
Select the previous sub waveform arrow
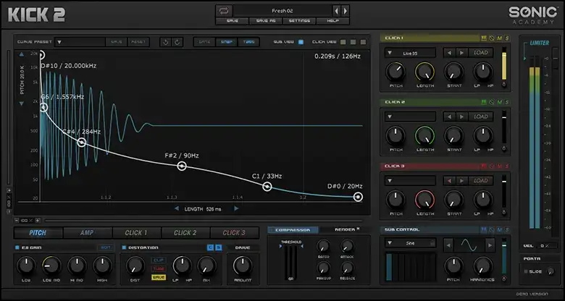448,245
